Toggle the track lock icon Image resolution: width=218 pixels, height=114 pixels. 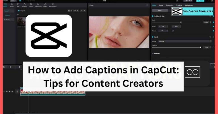pyautogui.click(x=7, y=92)
